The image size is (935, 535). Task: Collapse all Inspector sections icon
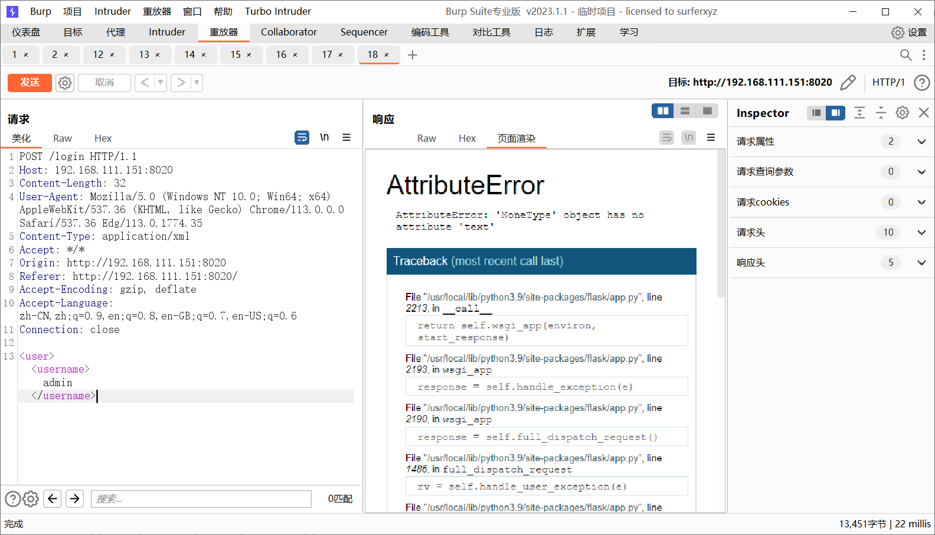[x=881, y=113]
